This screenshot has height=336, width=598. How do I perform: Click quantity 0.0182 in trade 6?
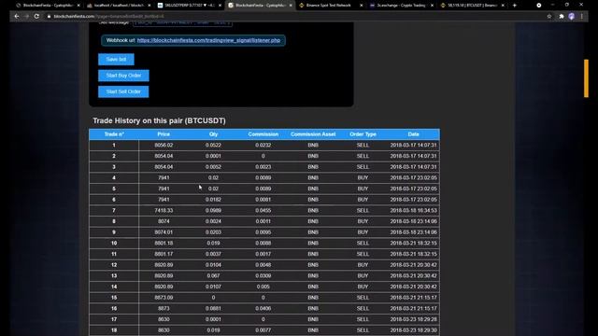point(213,200)
